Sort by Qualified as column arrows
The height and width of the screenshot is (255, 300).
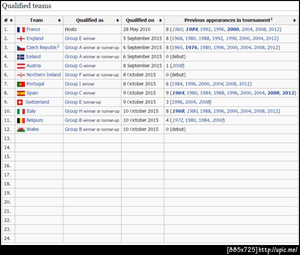point(117,20)
